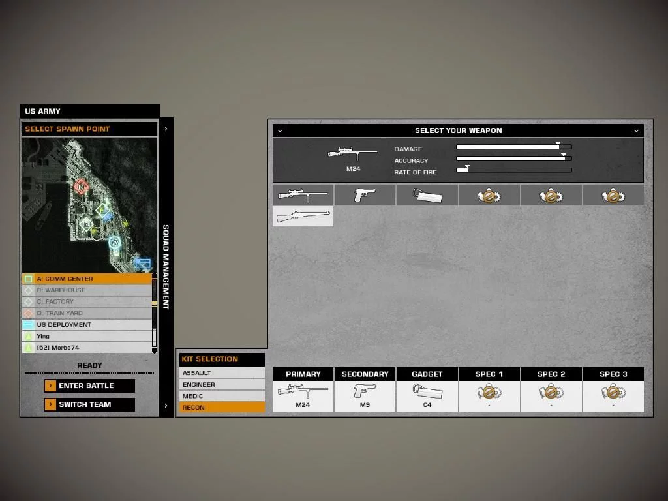668x501 pixels.
Task: Click the Secondary column header
Action: click(x=365, y=374)
